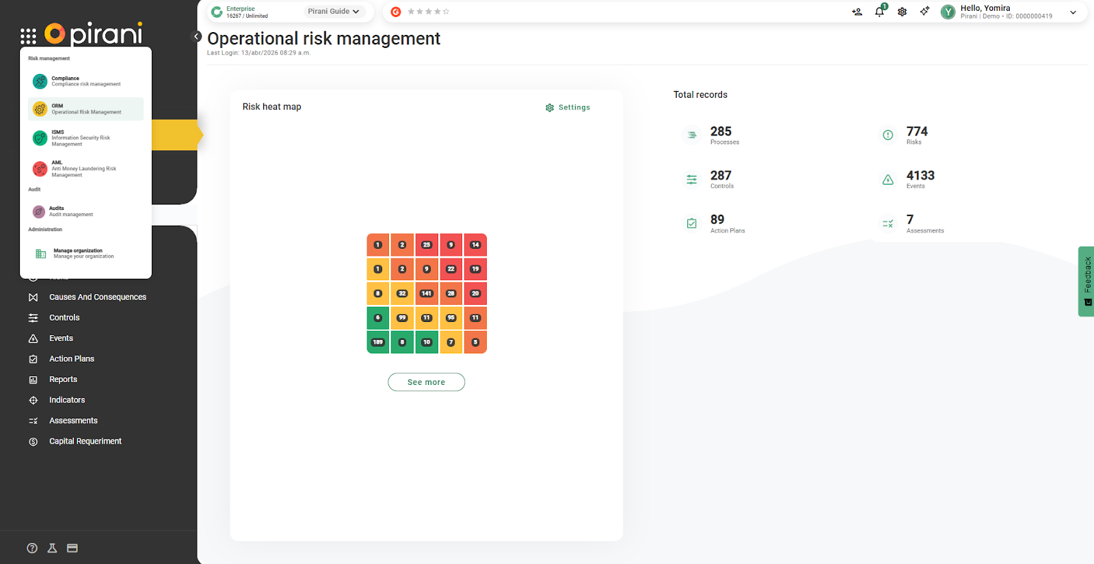The height and width of the screenshot is (564, 1094).
Task: Click the add user icon
Action: point(857,12)
